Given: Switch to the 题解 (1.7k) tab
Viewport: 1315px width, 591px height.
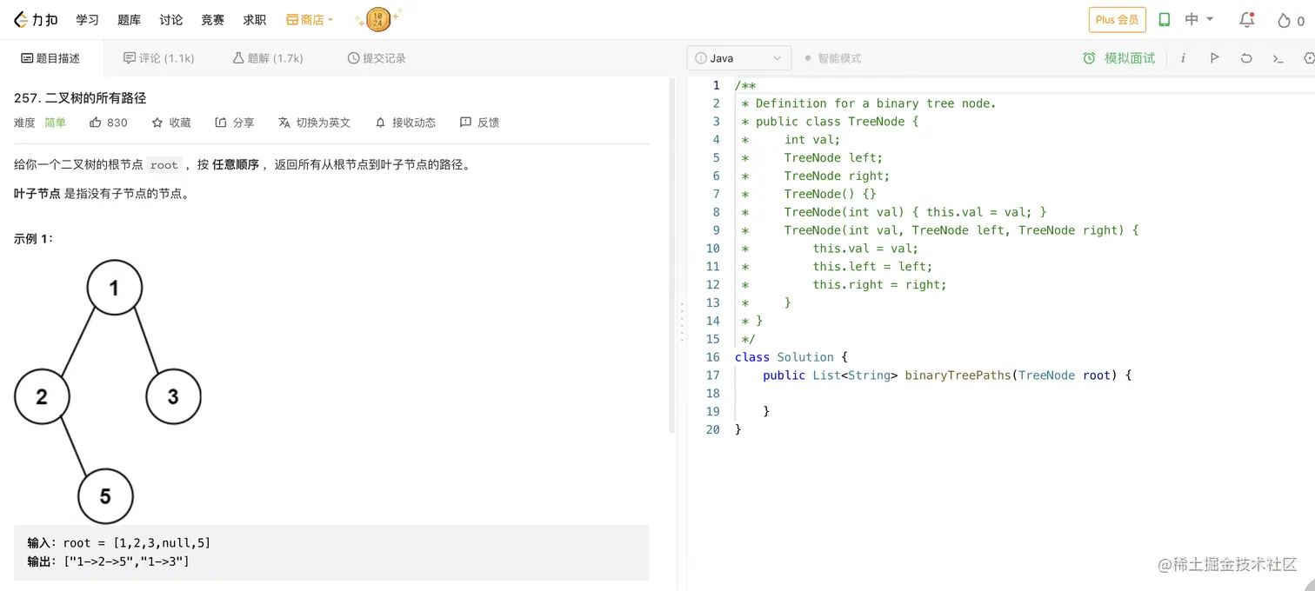Looking at the screenshot, I should (x=268, y=58).
